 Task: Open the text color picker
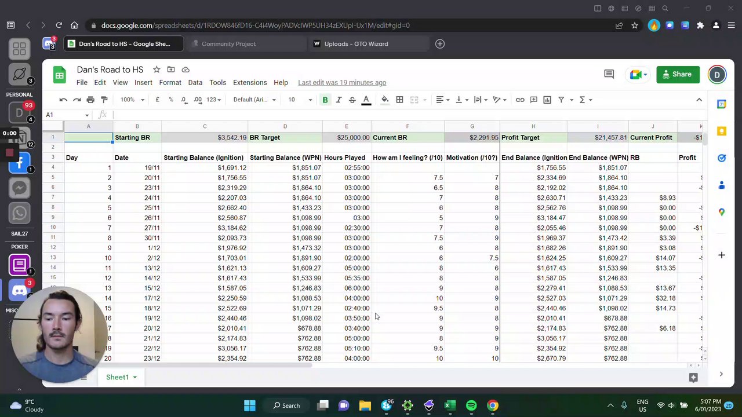pyautogui.click(x=366, y=100)
